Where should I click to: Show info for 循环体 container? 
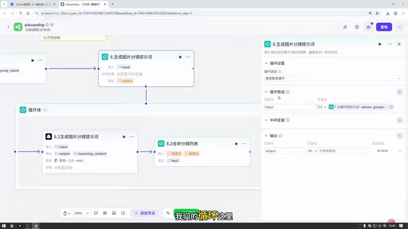[45, 110]
